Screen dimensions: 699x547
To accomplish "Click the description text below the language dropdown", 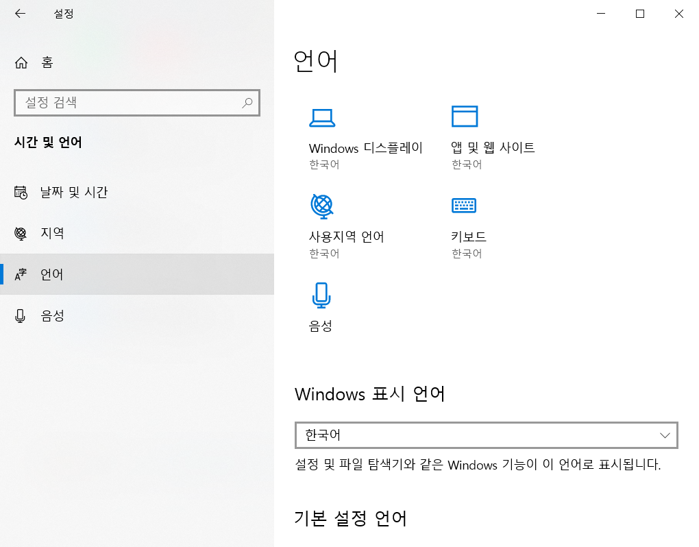I will [478, 465].
